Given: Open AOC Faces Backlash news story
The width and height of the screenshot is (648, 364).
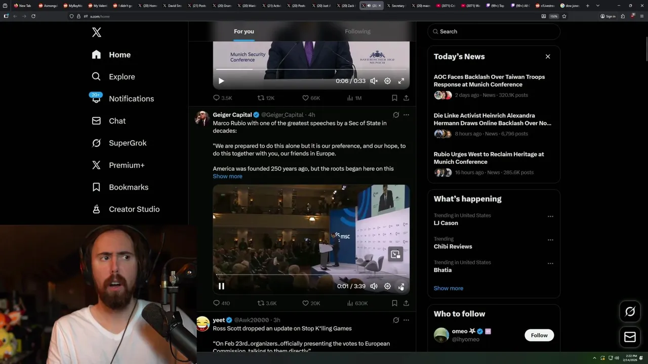Looking at the screenshot, I should [494, 86].
